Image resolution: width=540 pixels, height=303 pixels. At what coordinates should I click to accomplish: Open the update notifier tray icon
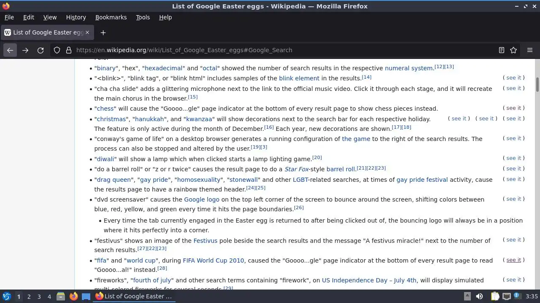click(x=517, y=296)
